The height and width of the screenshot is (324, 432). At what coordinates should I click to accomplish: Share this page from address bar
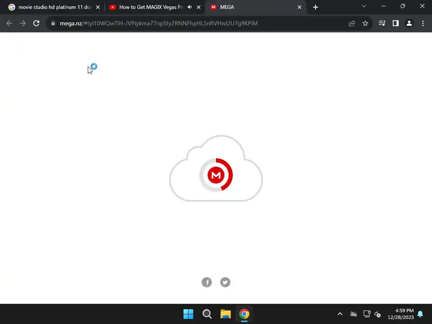point(351,24)
